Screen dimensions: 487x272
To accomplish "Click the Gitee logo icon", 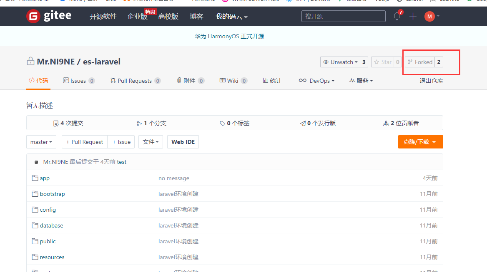I will click(x=33, y=16).
